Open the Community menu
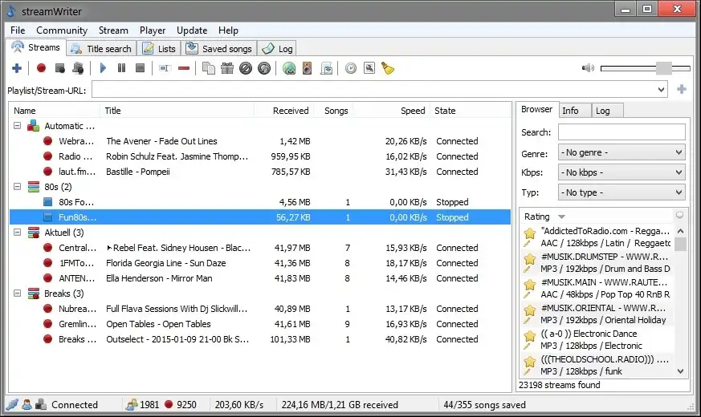 [x=62, y=30]
